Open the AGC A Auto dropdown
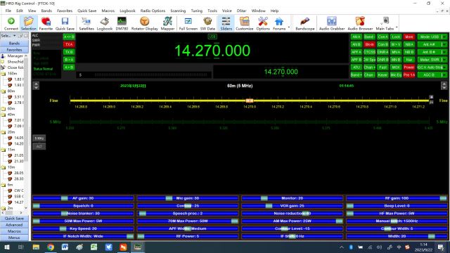450x253 pixels. tap(432, 67)
